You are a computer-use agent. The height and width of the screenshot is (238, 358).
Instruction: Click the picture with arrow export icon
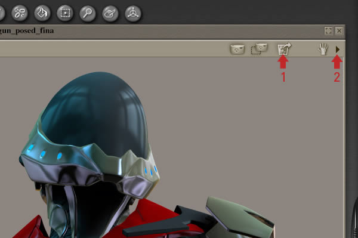[284, 49]
